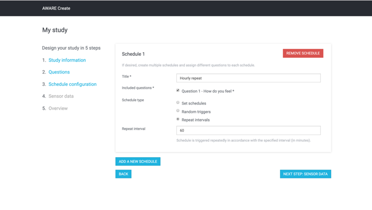The width and height of the screenshot is (372, 210).
Task: Open the Study information step
Action: pyautogui.click(x=67, y=60)
